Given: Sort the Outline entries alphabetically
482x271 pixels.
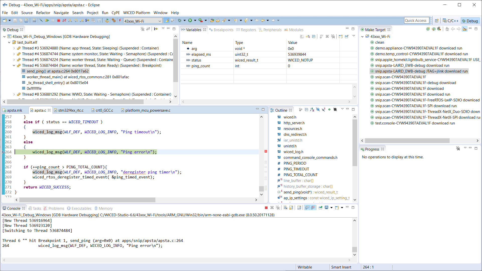Looking at the screenshot, I should [x=312, y=110].
